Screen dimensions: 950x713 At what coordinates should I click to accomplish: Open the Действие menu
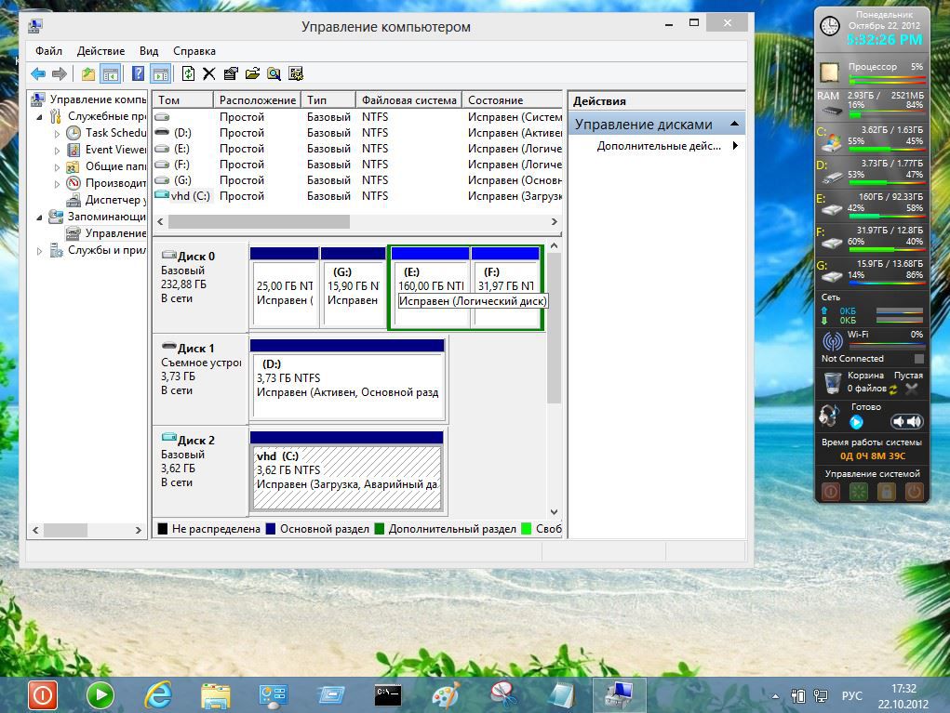pos(100,51)
